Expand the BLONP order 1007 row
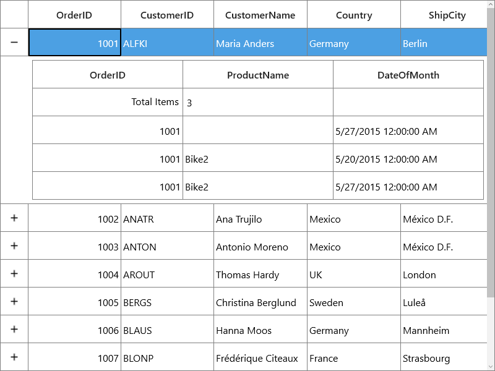This screenshot has width=495, height=371. (14, 357)
